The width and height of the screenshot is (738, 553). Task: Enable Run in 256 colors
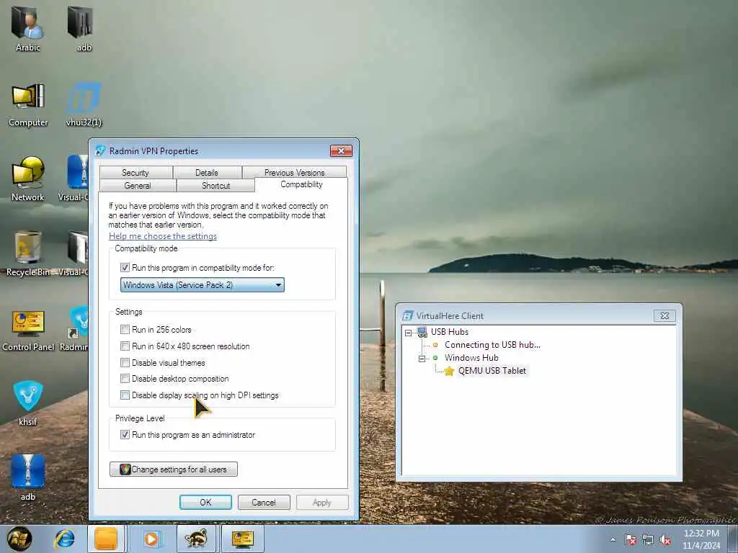[125, 329]
